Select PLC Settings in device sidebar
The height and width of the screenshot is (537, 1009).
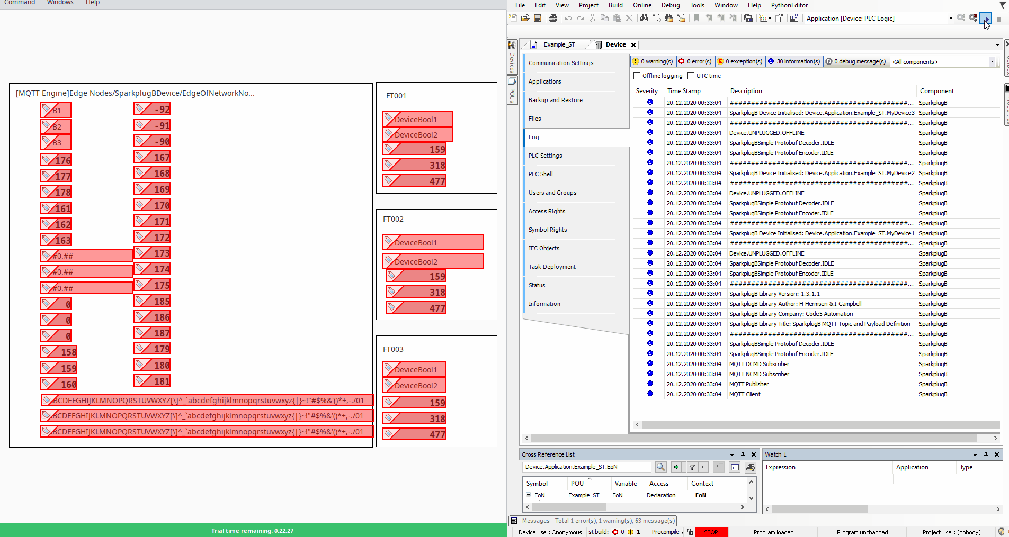tap(545, 156)
